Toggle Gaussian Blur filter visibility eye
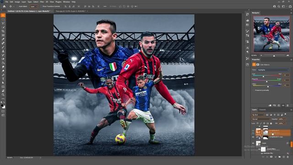Viewport: 293px width, 165px height. [x=262, y=153]
